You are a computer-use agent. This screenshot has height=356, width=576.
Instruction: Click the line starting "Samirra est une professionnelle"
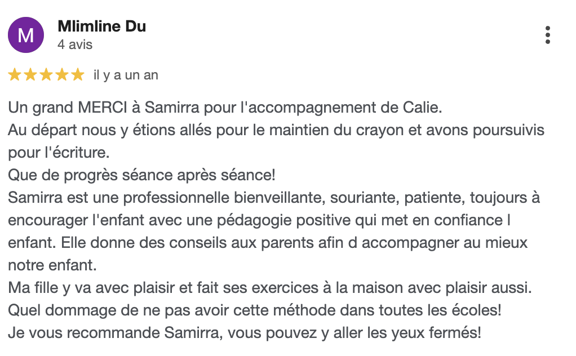click(274, 198)
